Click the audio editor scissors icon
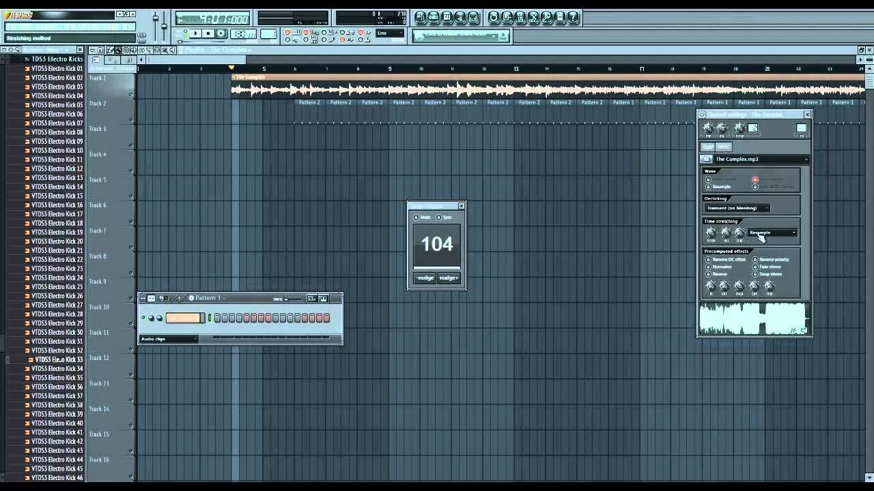The height and width of the screenshot is (491, 874). pos(533,18)
